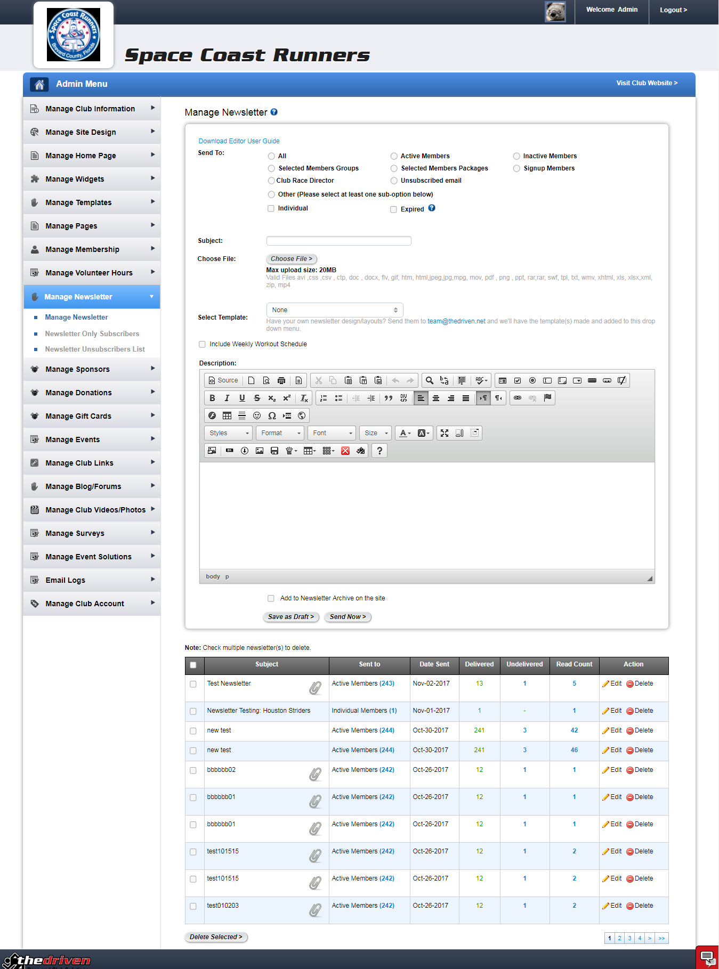
Task: Click the italic formatting icon
Action: tap(227, 398)
